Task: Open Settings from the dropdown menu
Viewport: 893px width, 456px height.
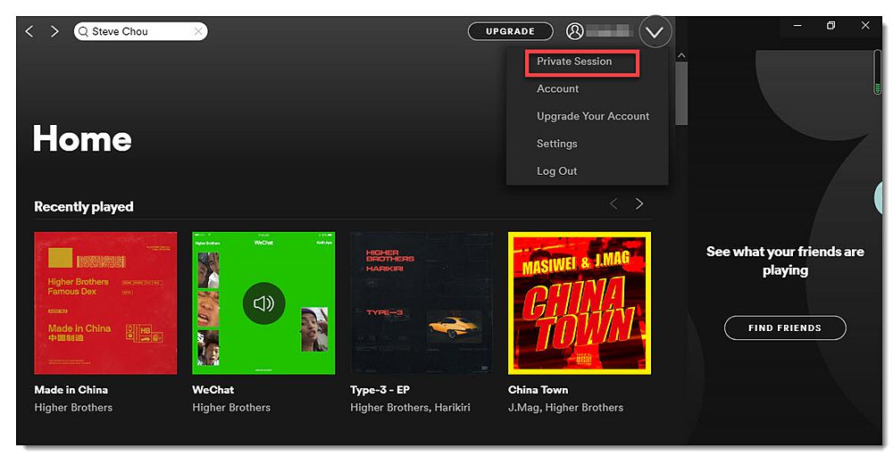Action: pyautogui.click(x=557, y=144)
